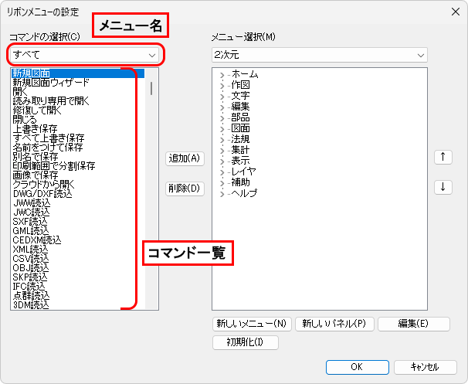The height and width of the screenshot is (384, 468).
Task: Select 修復して開く command
Action: [77, 110]
